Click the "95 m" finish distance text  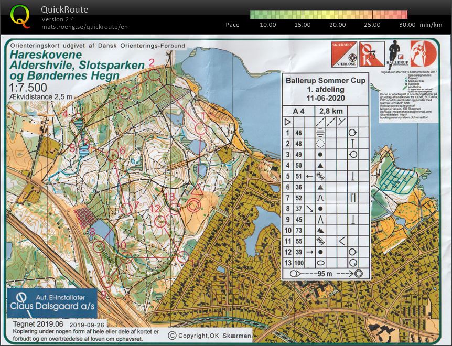325,274
